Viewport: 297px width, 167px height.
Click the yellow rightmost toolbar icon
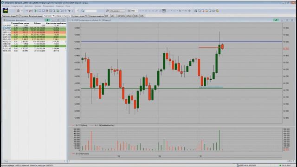(217, 11)
